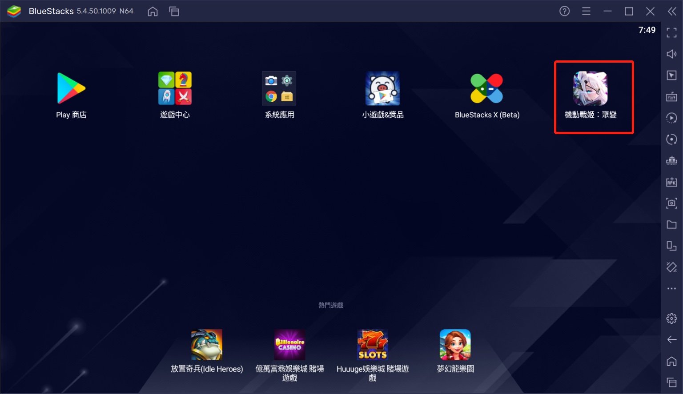
Task: Click the volume icon in sidebar
Action: click(x=672, y=54)
